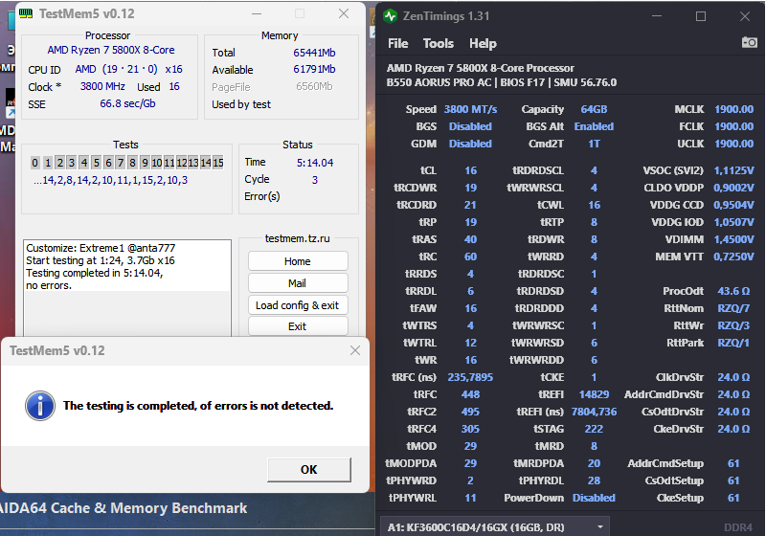Click the GDM Disabled value
This screenshot has width=766, height=536.
[x=470, y=144]
